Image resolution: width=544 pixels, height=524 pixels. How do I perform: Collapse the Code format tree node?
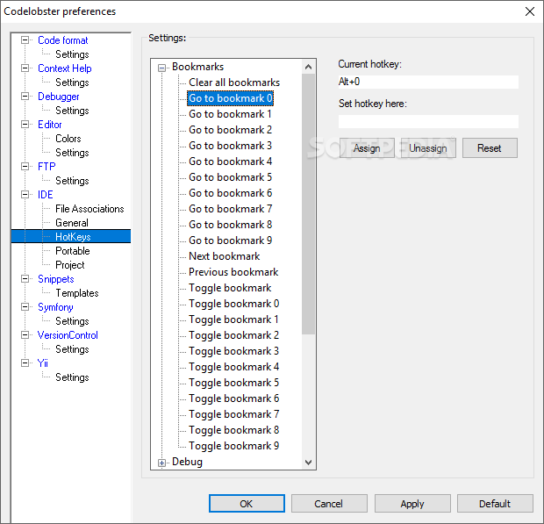coord(25,39)
